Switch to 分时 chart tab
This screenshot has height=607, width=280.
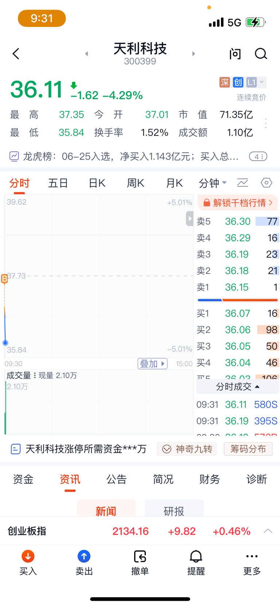tap(19, 183)
